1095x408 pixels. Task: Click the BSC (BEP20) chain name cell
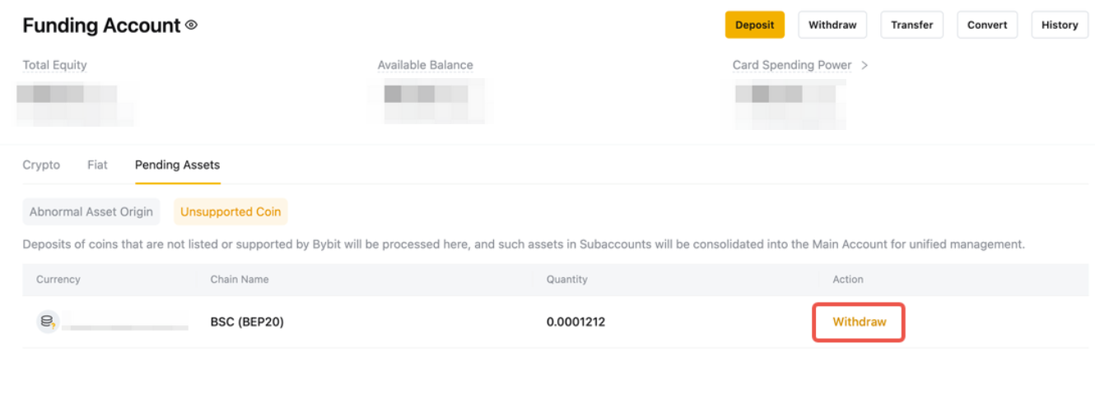click(247, 322)
